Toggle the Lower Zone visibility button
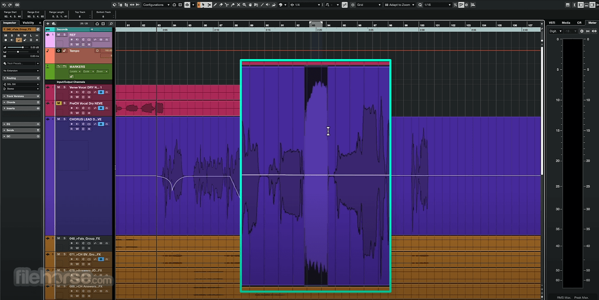The height and width of the screenshot is (300, 599). [586, 5]
